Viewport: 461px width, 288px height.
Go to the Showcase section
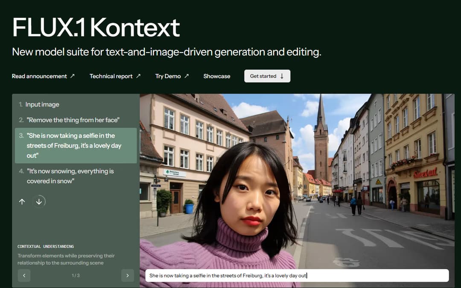[x=217, y=76]
